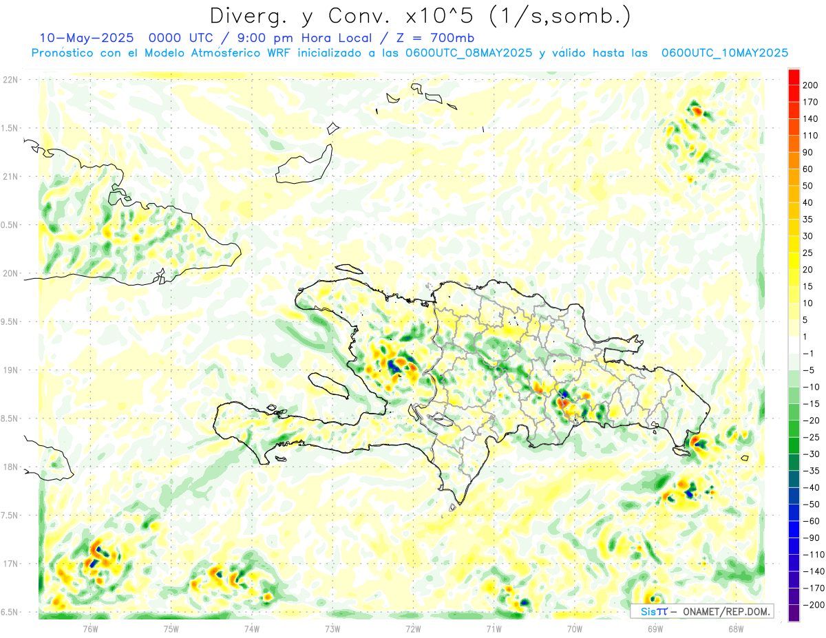
Task: Click the color scale value -40
Action: tap(811, 488)
